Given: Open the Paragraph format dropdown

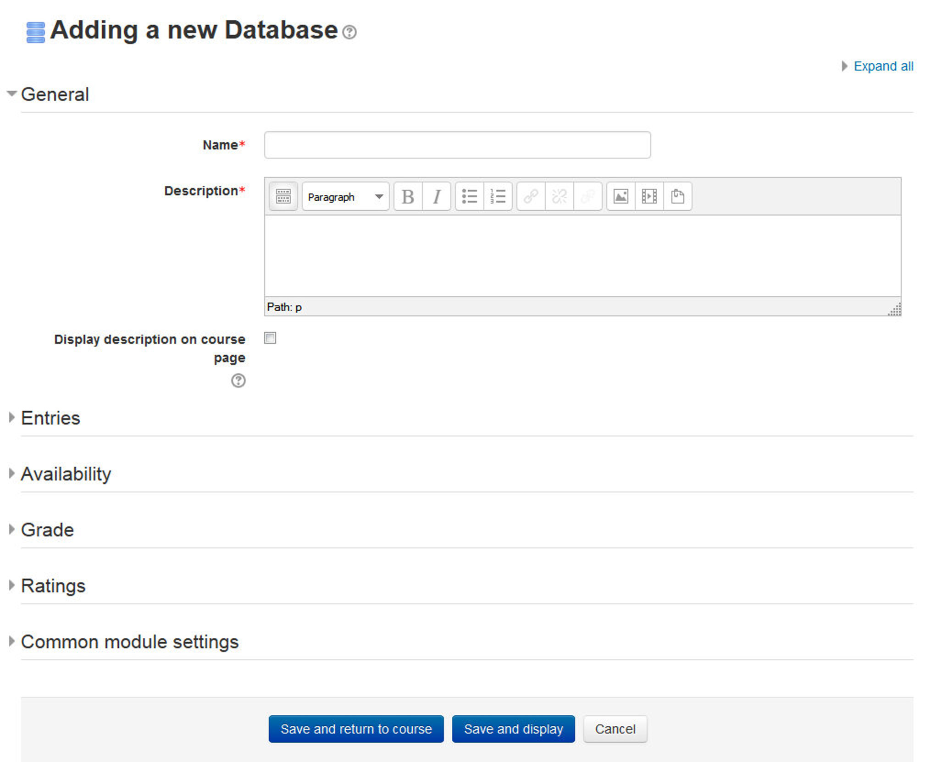Looking at the screenshot, I should tap(345, 196).
